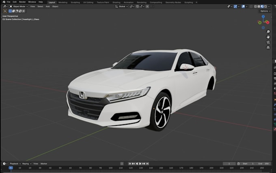Open the timeline Playback dropdown
This screenshot has width=276, height=173.
(x=15, y=164)
